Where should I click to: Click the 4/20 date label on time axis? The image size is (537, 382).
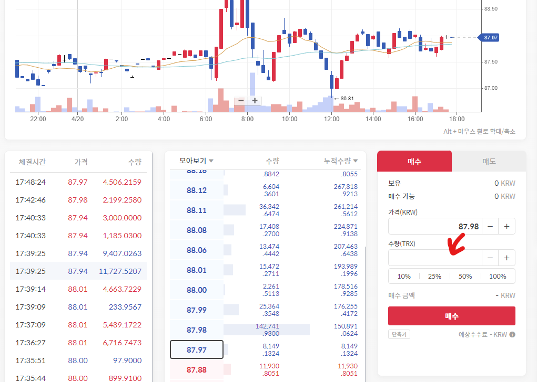[x=77, y=119]
